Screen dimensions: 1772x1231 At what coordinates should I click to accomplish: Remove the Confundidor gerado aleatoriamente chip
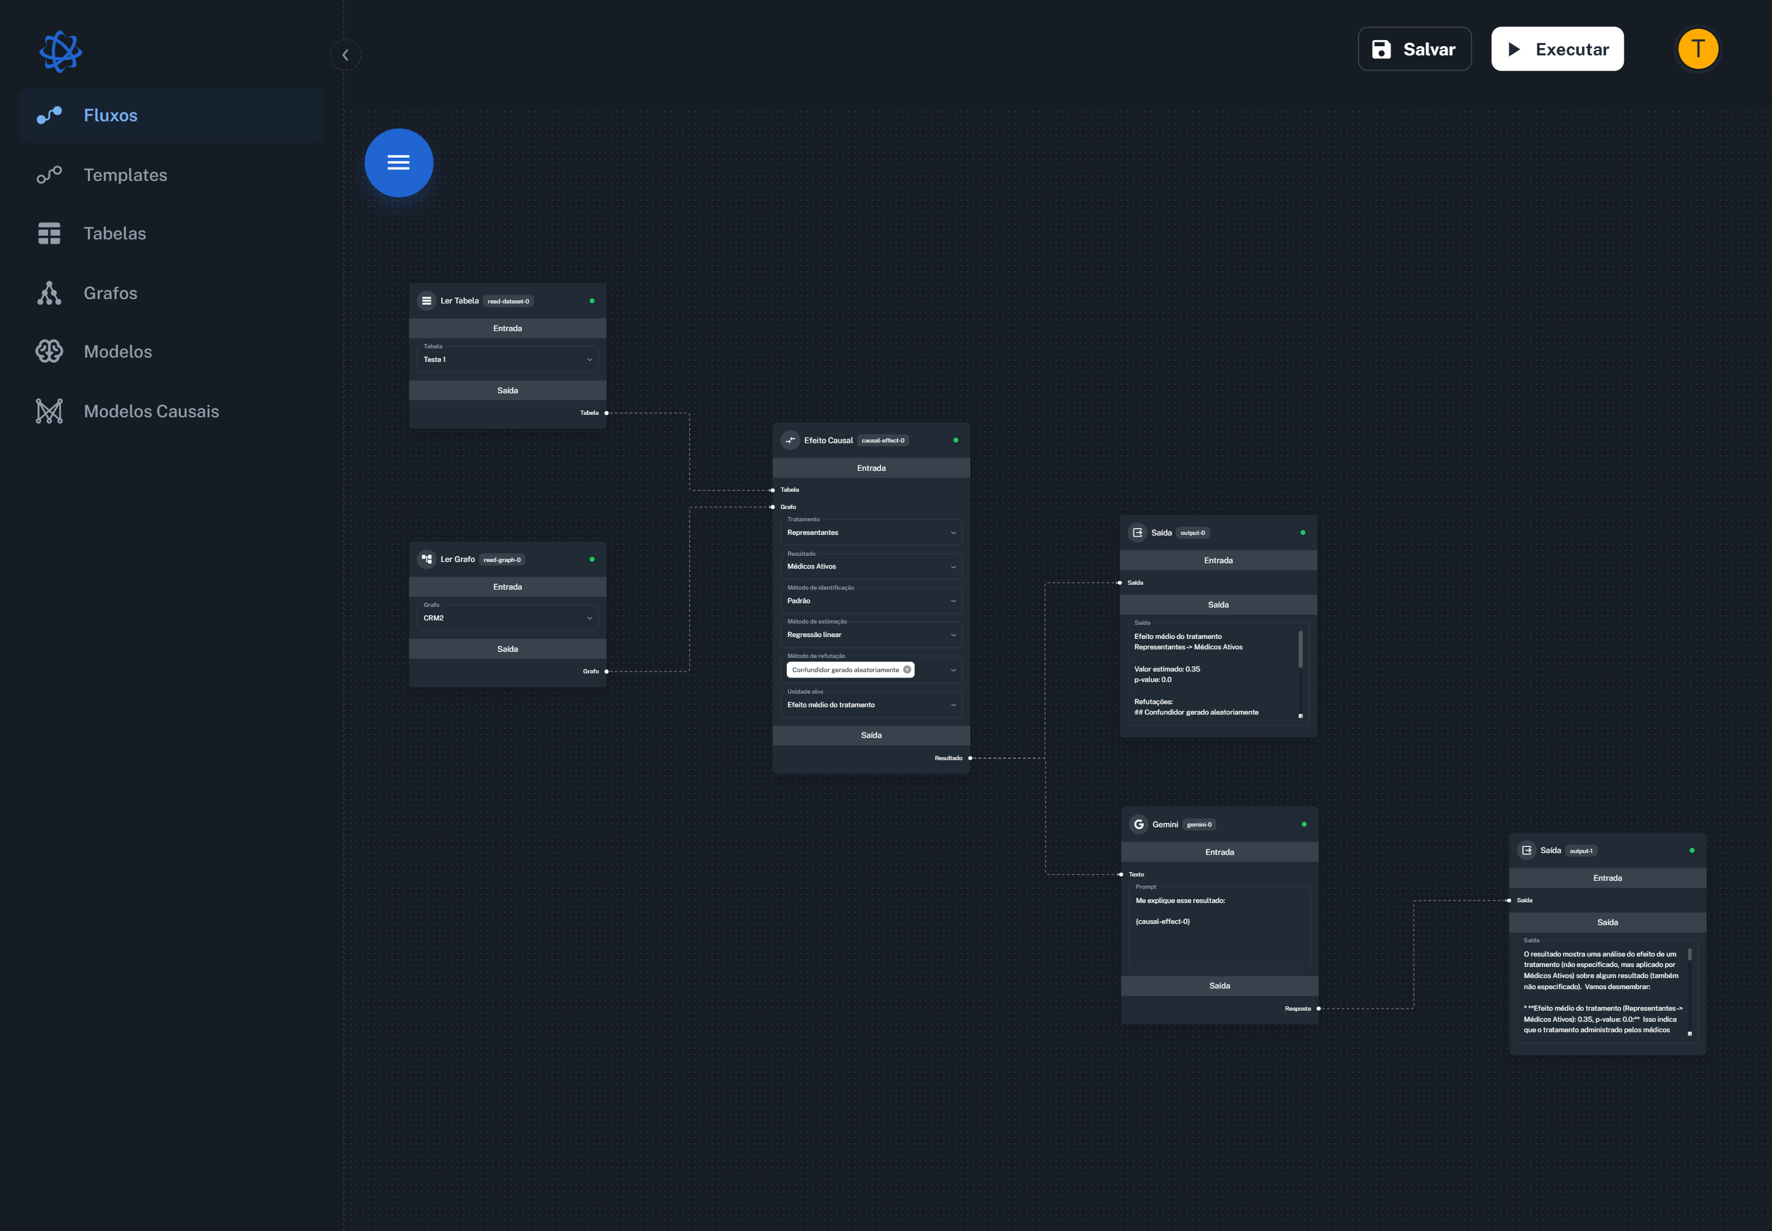coord(908,670)
